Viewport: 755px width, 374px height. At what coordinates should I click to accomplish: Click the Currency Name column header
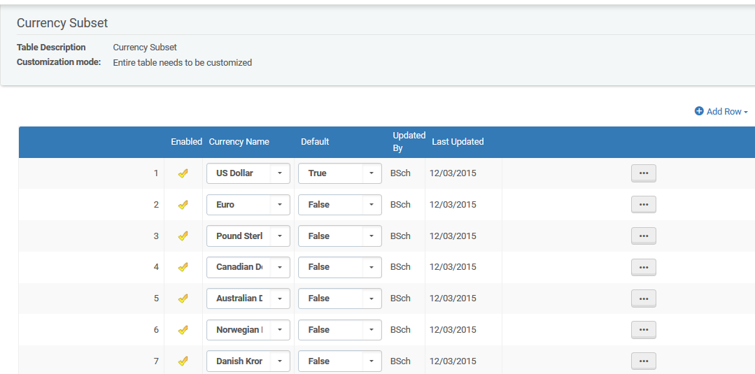point(239,142)
